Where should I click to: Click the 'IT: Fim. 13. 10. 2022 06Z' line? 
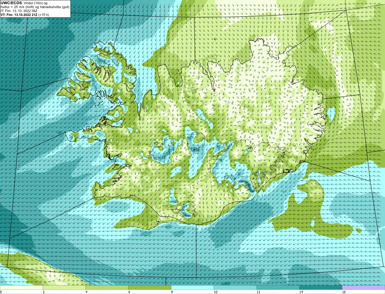pyautogui.click(x=19, y=11)
